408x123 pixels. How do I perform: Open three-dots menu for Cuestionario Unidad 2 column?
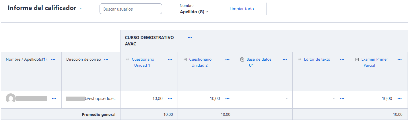coord(228,59)
